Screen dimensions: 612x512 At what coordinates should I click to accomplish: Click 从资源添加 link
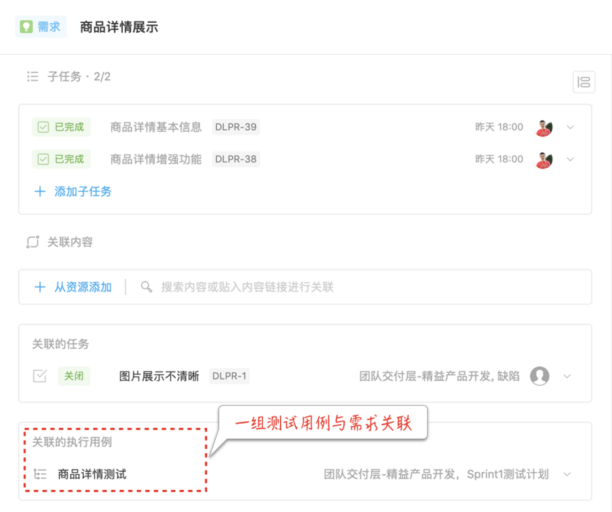[x=83, y=287]
